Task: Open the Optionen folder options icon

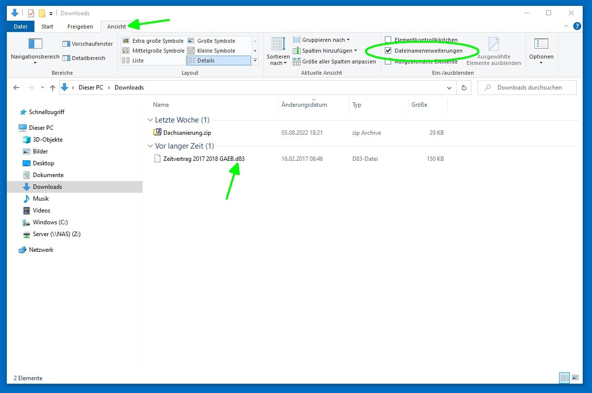Action: point(541,45)
